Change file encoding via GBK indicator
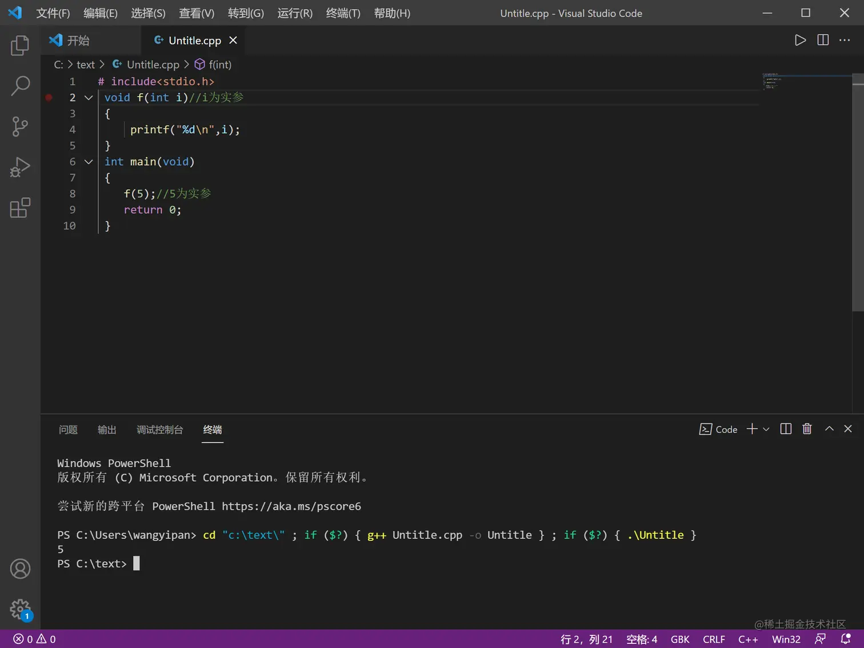This screenshot has height=648, width=864. click(680, 639)
